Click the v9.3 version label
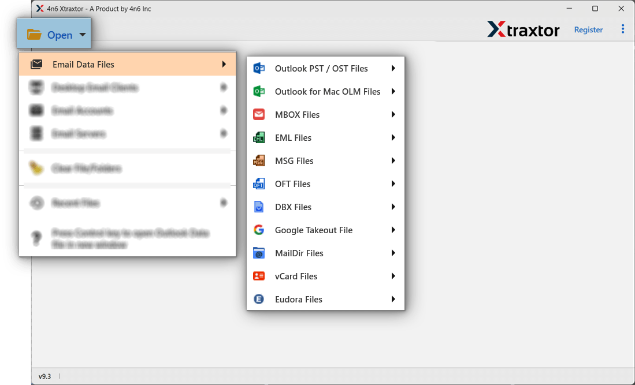Image resolution: width=635 pixels, height=385 pixels. pos(45,376)
